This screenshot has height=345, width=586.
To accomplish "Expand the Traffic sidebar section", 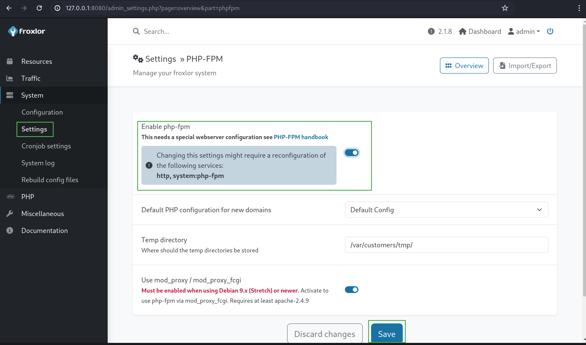I will pyautogui.click(x=54, y=78).
